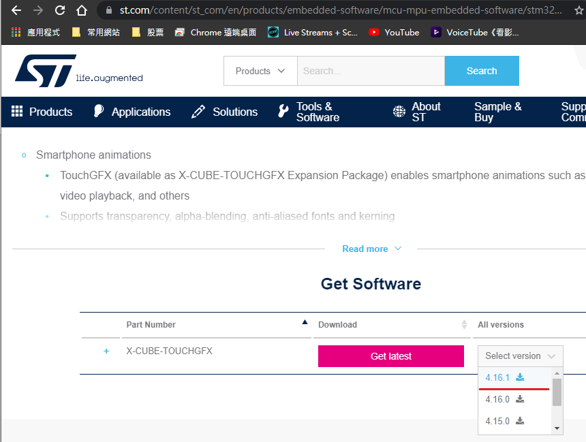Expand description with Read more
The width and height of the screenshot is (586, 442).
(371, 249)
